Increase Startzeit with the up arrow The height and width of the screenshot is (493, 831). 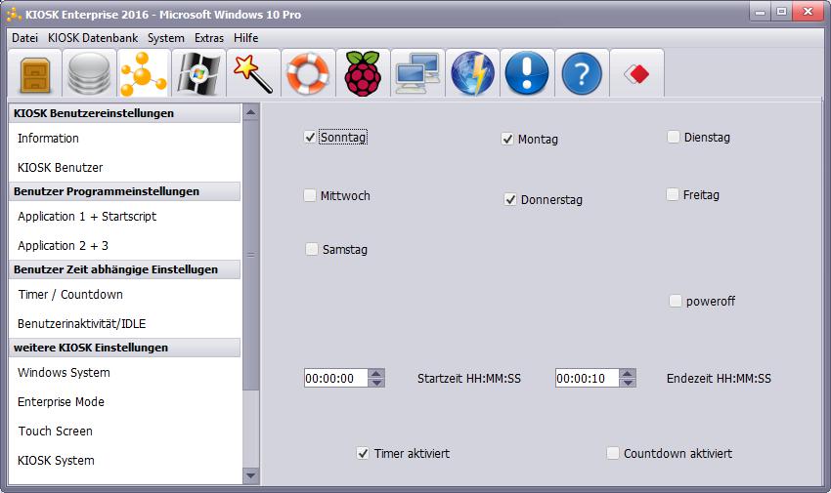376,374
